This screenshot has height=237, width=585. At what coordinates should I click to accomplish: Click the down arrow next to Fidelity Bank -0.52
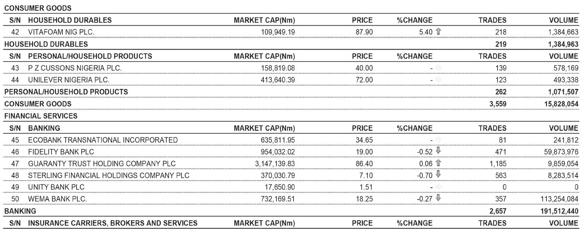click(x=438, y=151)
